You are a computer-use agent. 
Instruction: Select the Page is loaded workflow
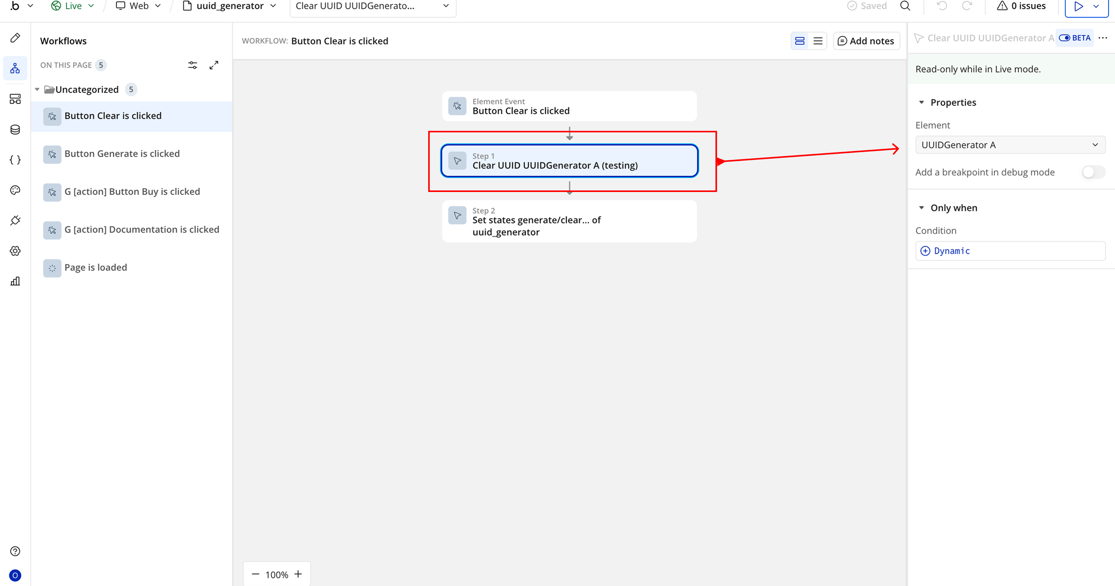pyautogui.click(x=96, y=267)
